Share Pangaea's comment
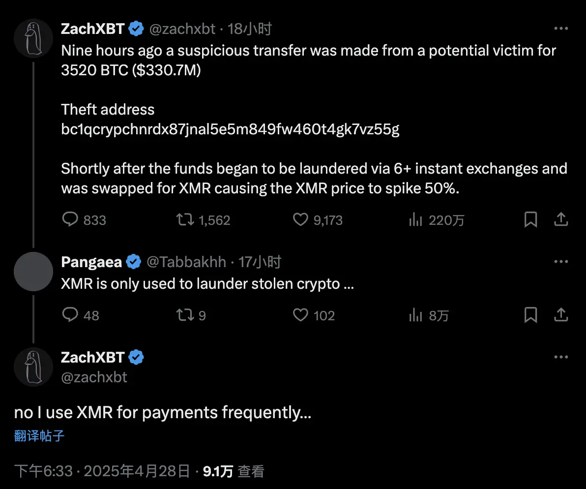586x489 pixels. pyautogui.click(x=561, y=315)
